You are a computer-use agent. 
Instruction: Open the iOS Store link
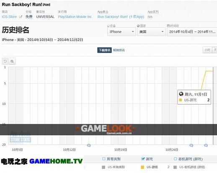pos(9,17)
